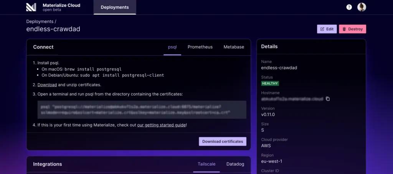Image resolution: width=393 pixels, height=174 pixels.
Task: Click the size value S
Action: click(263, 130)
